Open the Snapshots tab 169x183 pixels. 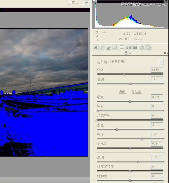coord(148,48)
